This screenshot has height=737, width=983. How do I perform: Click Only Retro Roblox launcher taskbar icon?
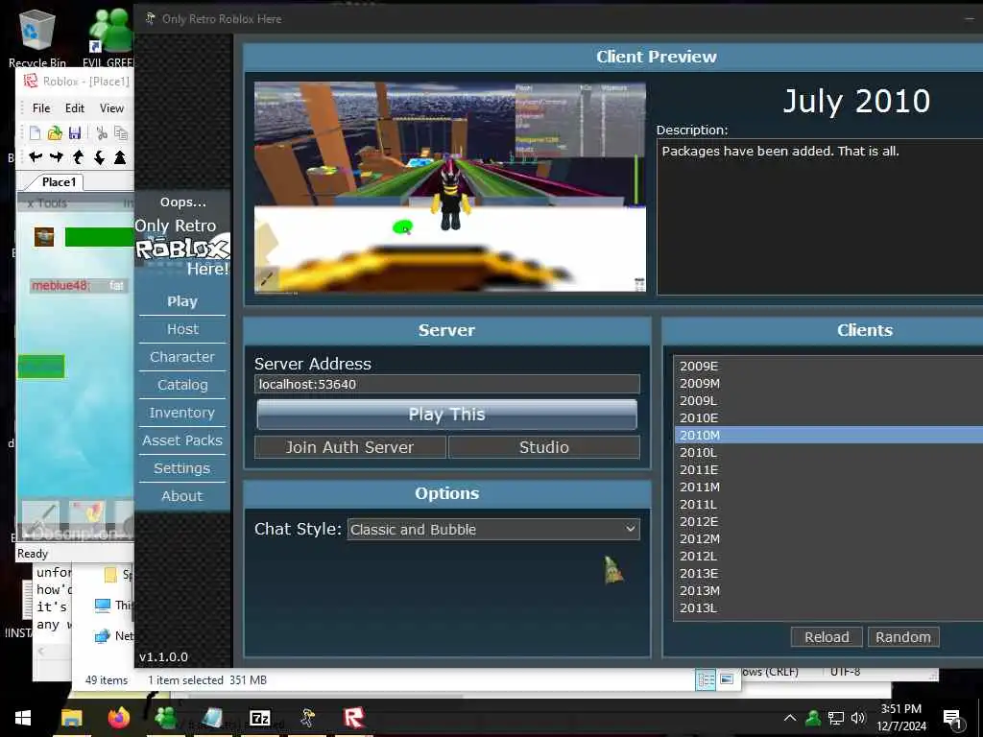tap(307, 718)
